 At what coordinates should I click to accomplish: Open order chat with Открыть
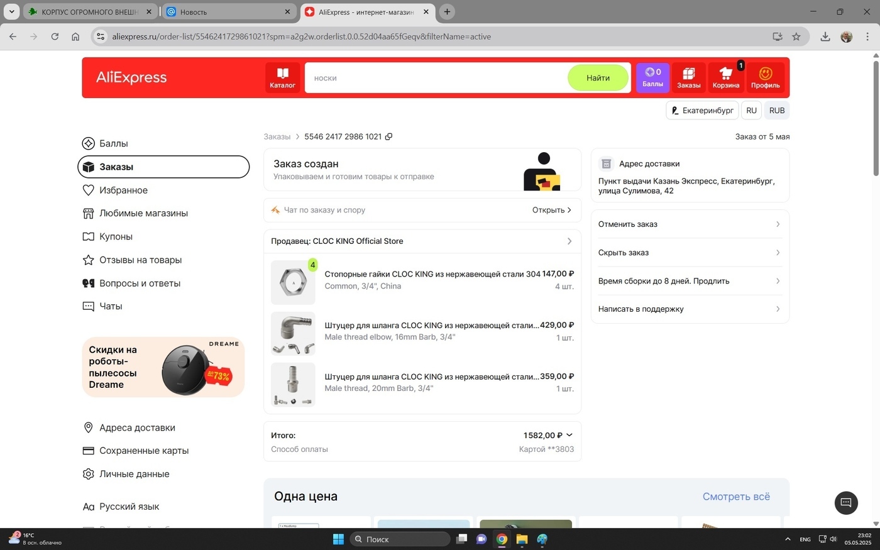(x=552, y=210)
